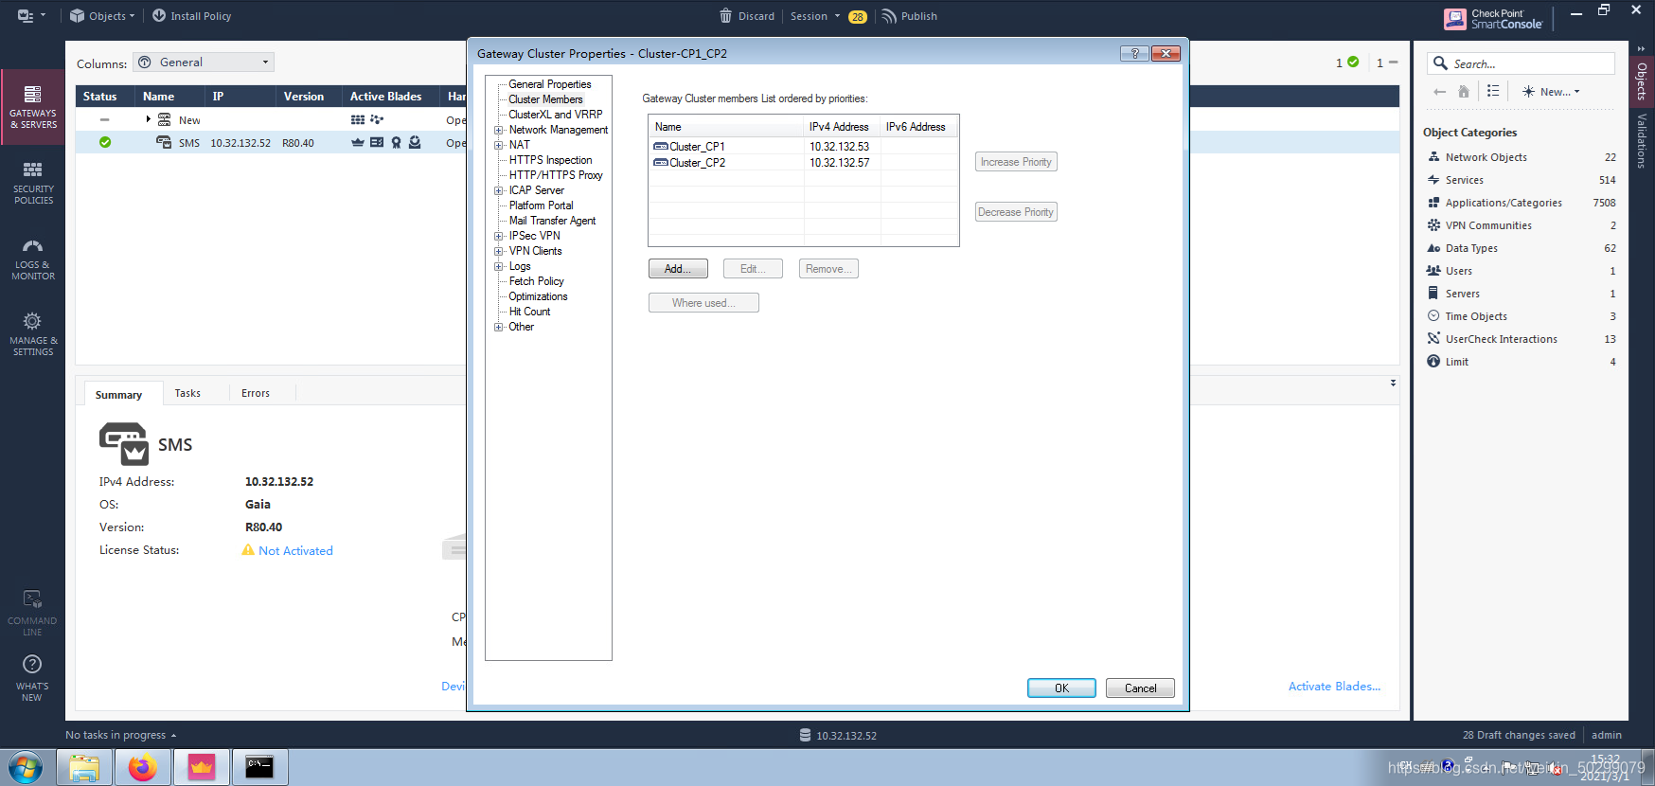This screenshot has width=1655, height=786.
Task: Click the search magnifier in Objects panel
Action: coord(1440,63)
